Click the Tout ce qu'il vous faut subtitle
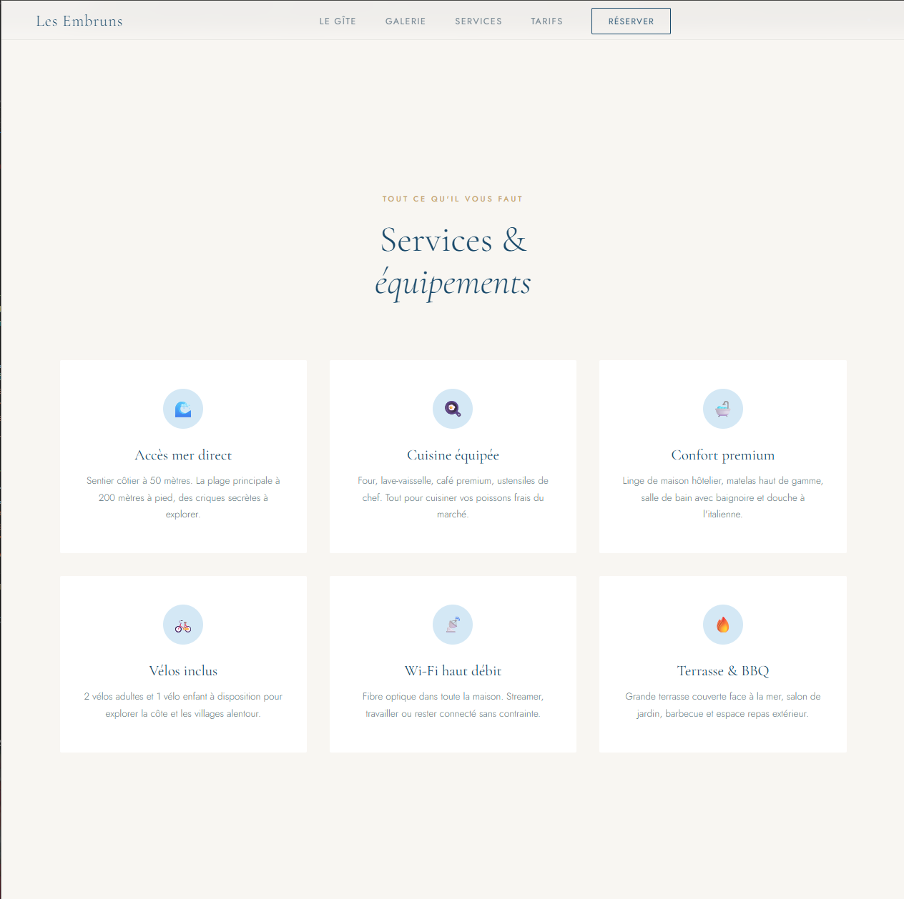The width and height of the screenshot is (904, 899). (453, 199)
